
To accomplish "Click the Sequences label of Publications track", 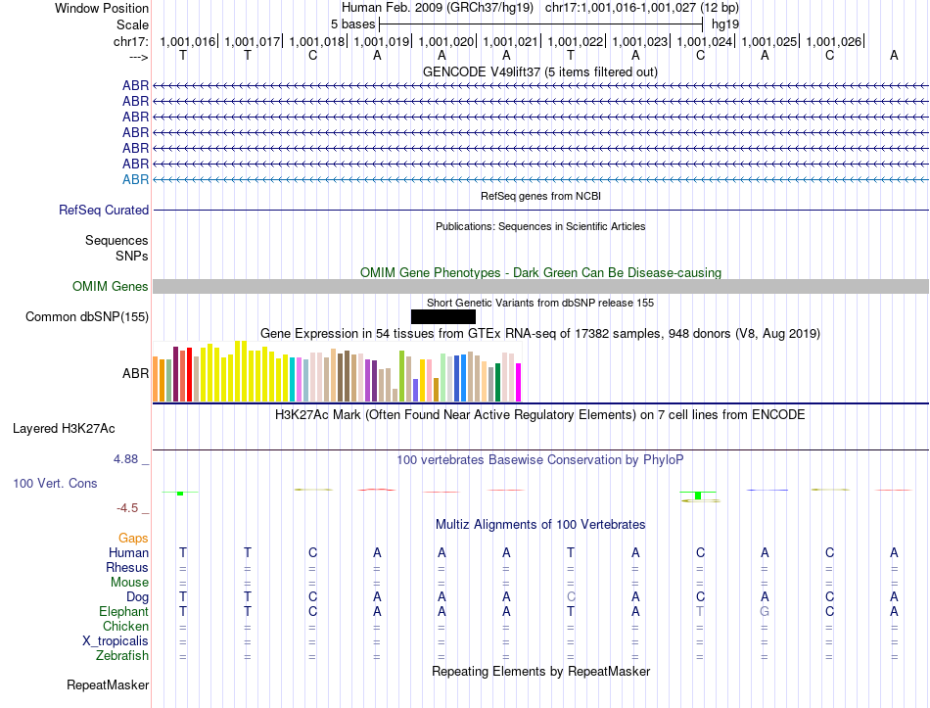I will (116, 240).
